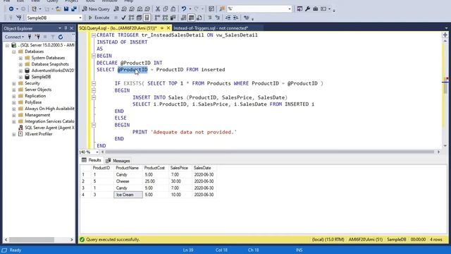Click the open file folder icon
Screen dimensions: 451x254
(58, 9)
